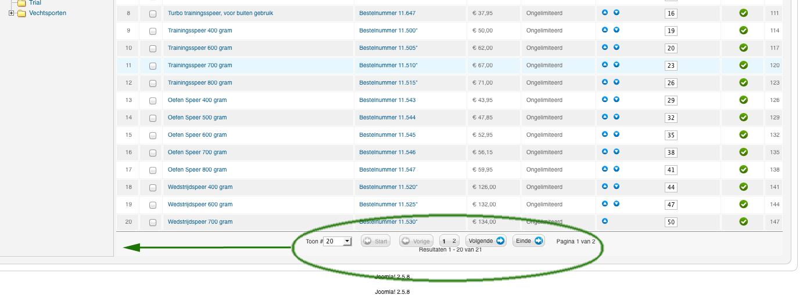Click the Volgende next-page button

tap(486, 241)
